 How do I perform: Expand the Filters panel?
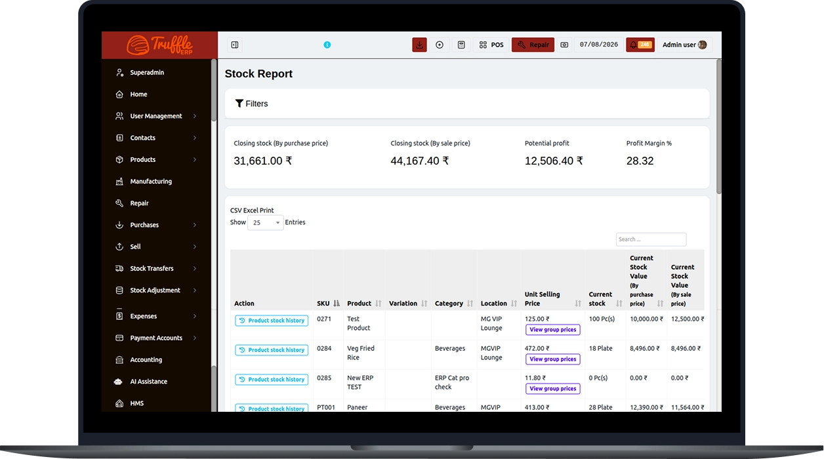tap(251, 104)
